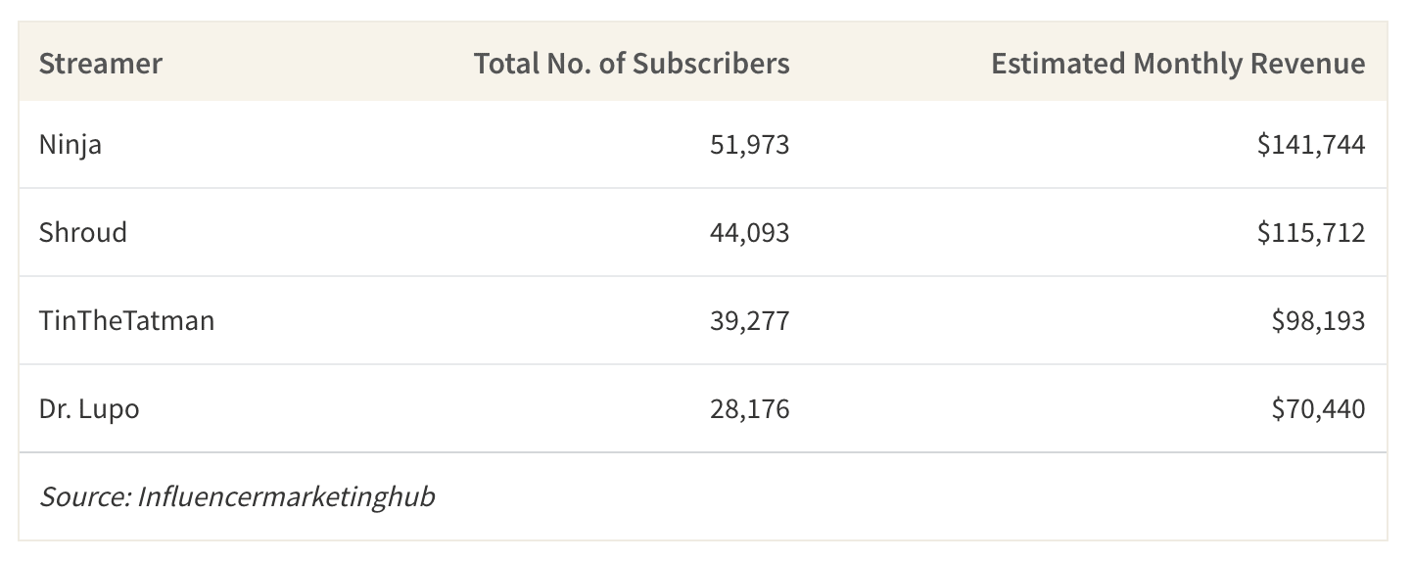Select the Shroud streamer name cell

(x=83, y=232)
